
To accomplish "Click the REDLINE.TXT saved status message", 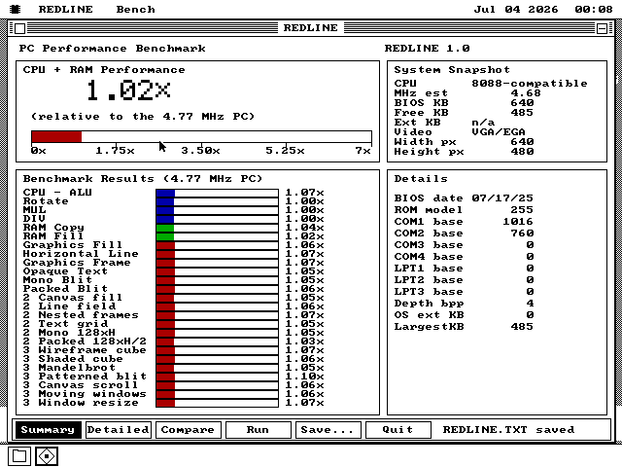I will [x=508, y=430].
